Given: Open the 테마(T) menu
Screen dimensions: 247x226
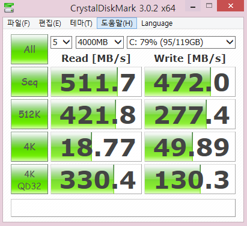Looking at the screenshot, I should point(81,23).
